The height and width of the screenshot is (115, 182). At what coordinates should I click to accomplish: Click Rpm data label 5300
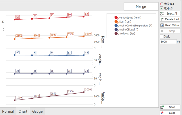pos(71,34)
